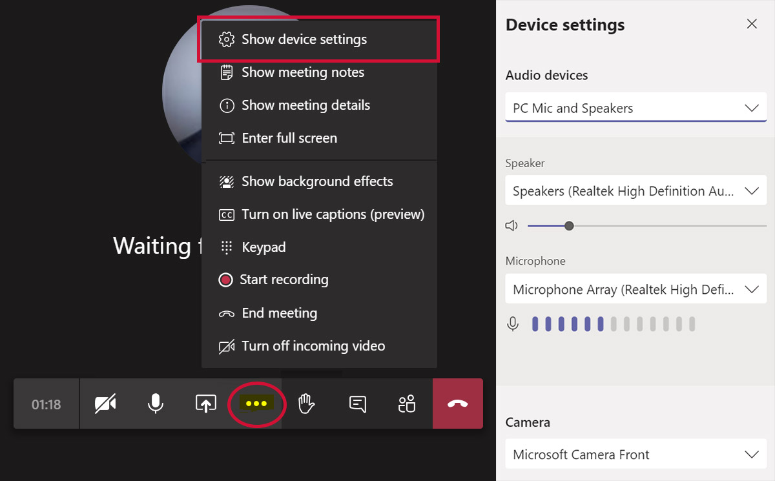Select End meeting
The height and width of the screenshot is (481, 775).
click(x=279, y=312)
